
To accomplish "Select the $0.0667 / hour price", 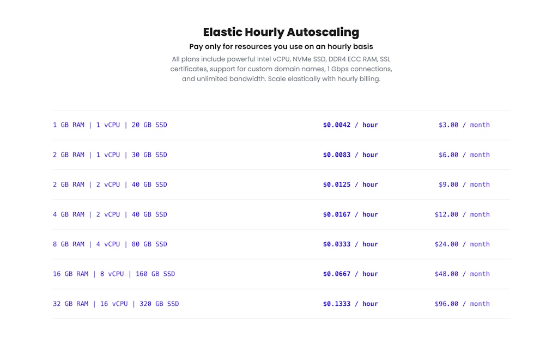I will click(x=350, y=274).
